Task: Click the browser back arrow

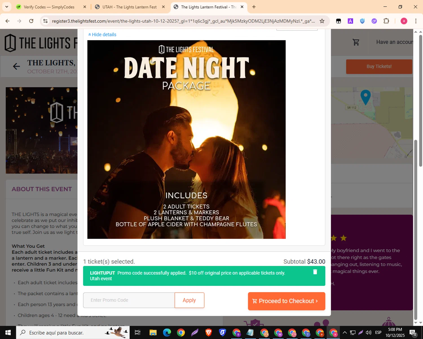Action: click(x=8, y=21)
